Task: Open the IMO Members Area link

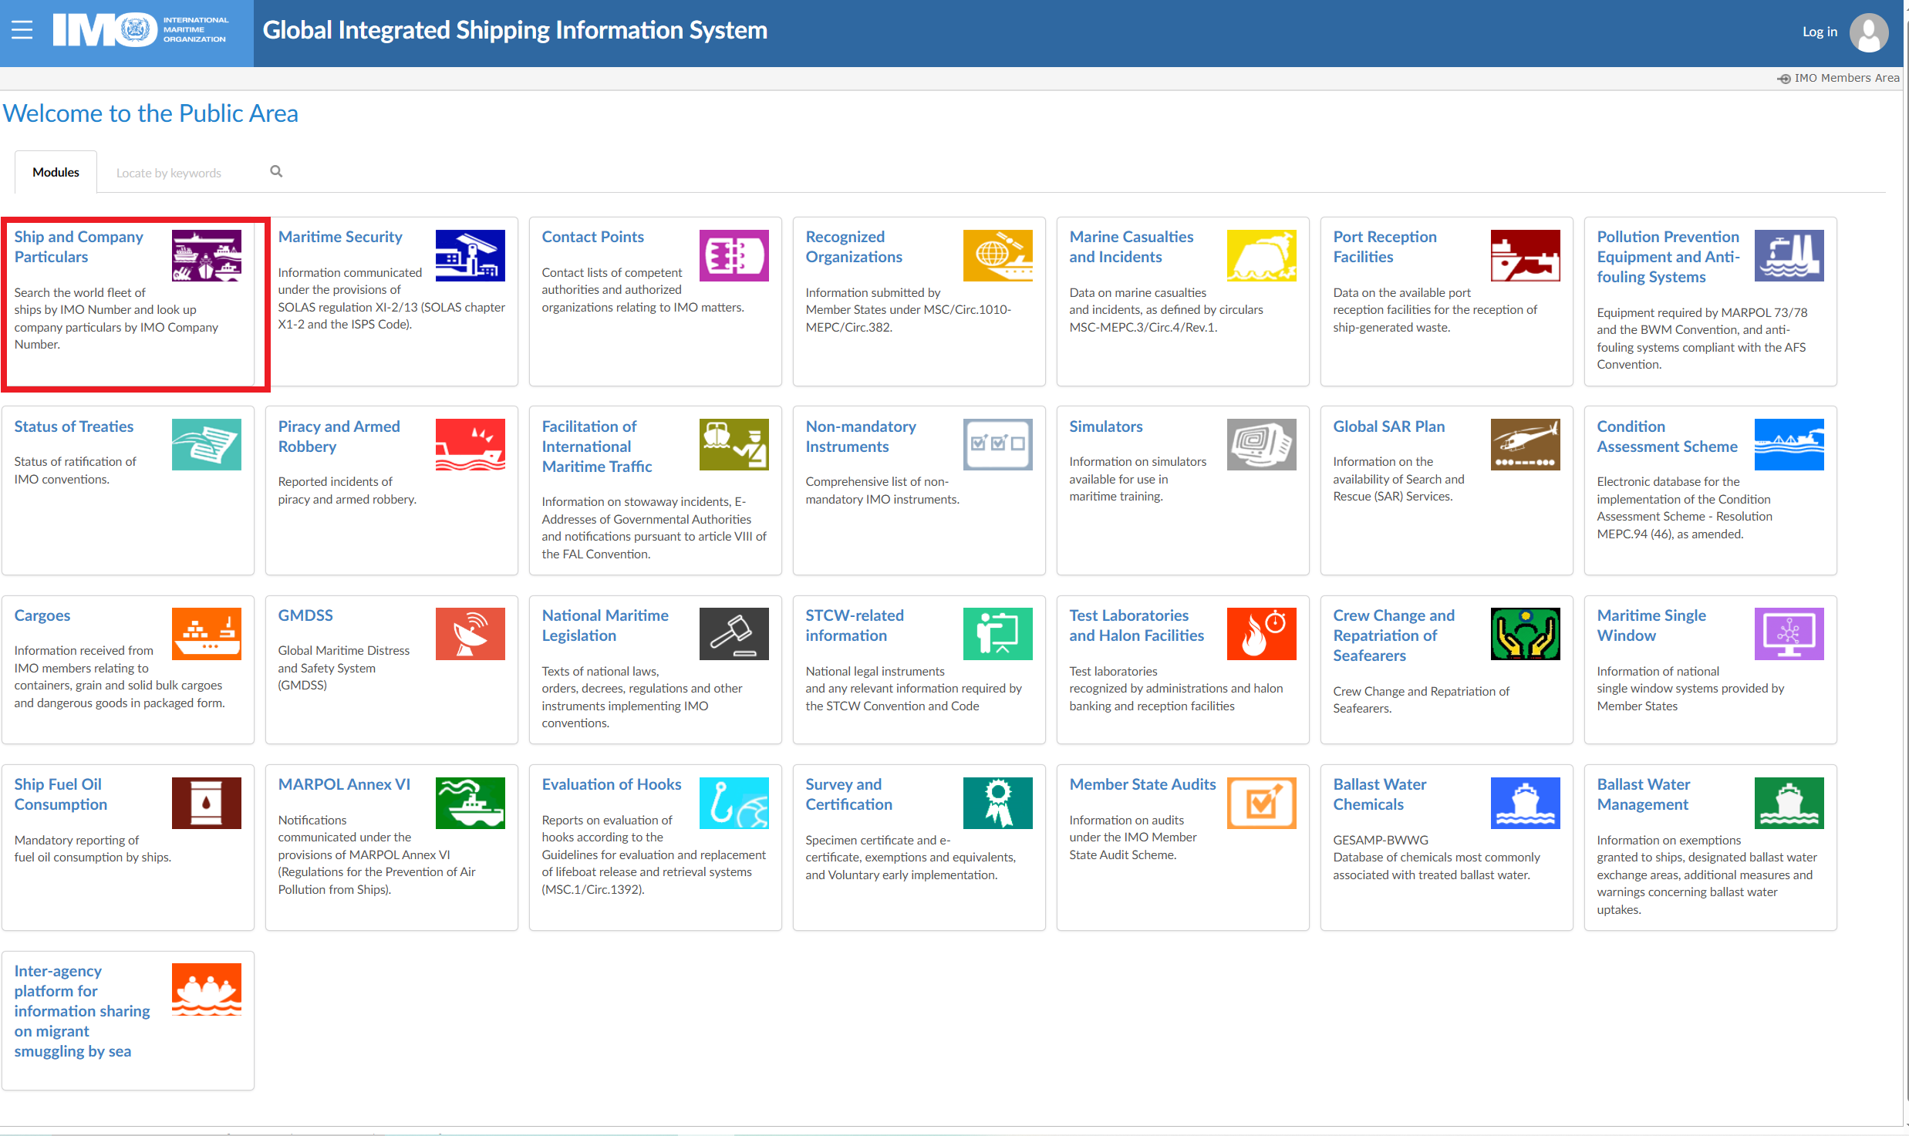Action: coord(1846,78)
